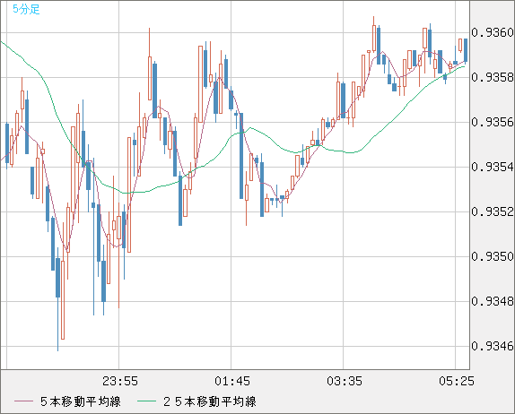Click the 0.9354 price axis label

click(493, 167)
